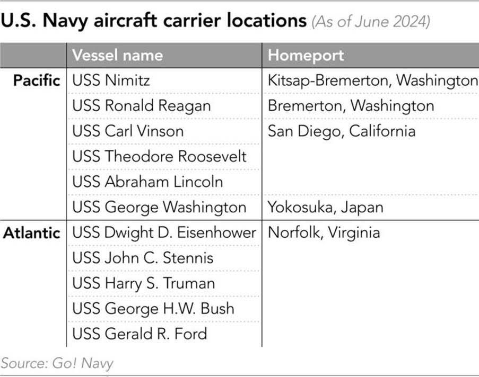Click the "Vessel name" column header
Screen dimensions: 479x377
pyautogui.click(x=117, y=55)
